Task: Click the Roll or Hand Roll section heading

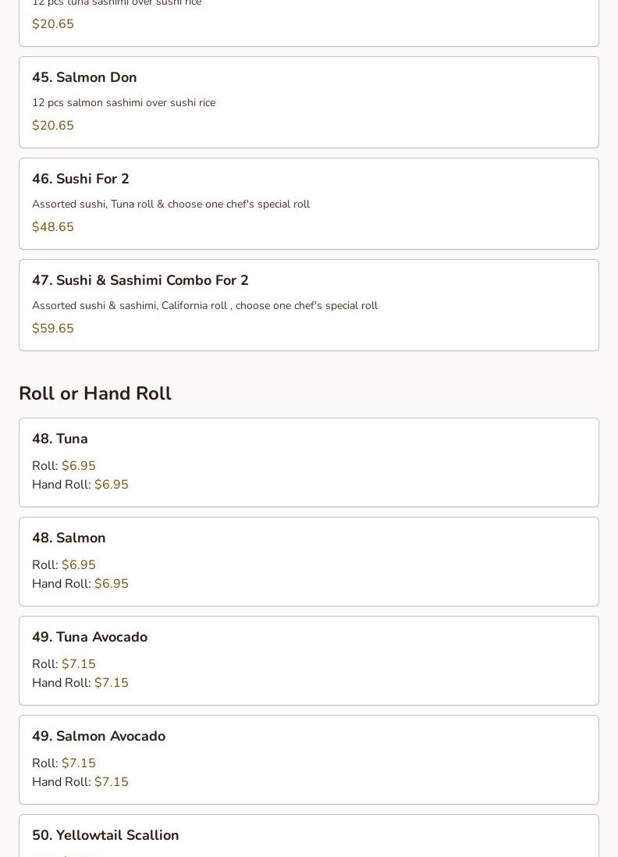Action: click(95, 393)
